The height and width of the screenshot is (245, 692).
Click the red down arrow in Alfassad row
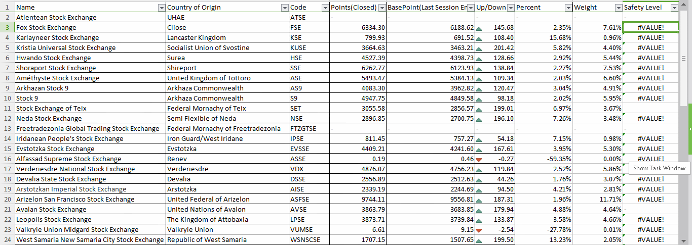click(479, 160)
